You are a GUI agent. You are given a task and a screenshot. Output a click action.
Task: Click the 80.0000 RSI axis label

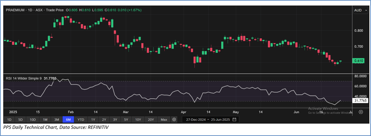[361, 76]
